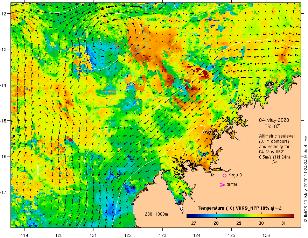Click the 'Temperature (°C) VIIRS_NPP 18% ql>=2' title
The height and width of the screenshot is (238, 308).
(x=239, y=208)
